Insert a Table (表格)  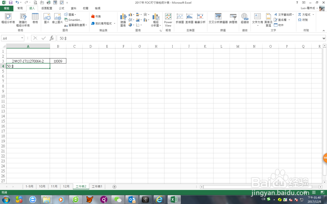[x=35, y=18]
